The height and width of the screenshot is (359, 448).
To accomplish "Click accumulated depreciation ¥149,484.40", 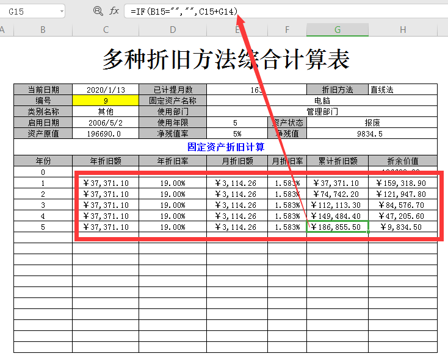I will coord(338,216).
